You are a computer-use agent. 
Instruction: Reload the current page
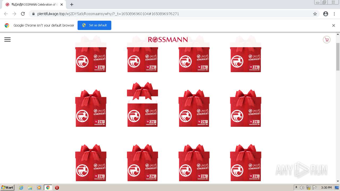pos(23,14)
